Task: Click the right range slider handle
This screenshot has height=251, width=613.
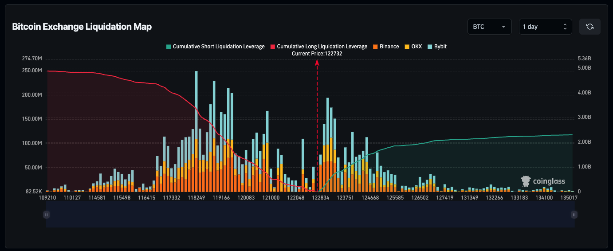Action: coord(574,215)
